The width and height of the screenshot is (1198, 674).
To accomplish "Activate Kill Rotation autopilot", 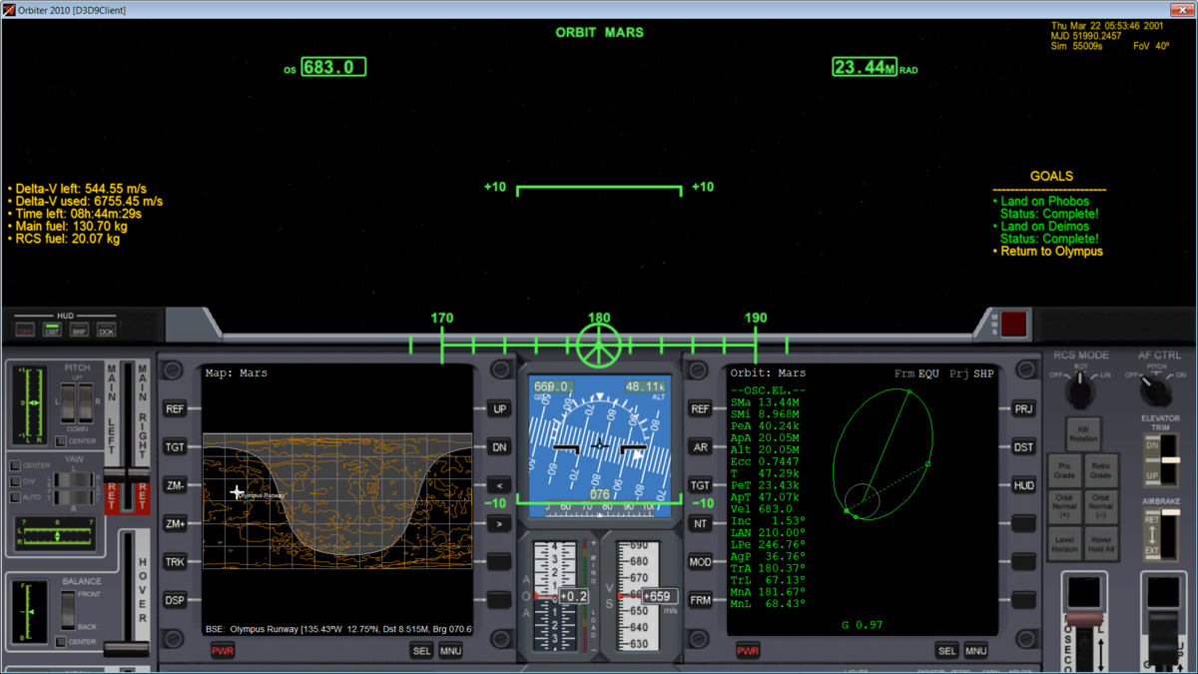I will coord(1083,434).
